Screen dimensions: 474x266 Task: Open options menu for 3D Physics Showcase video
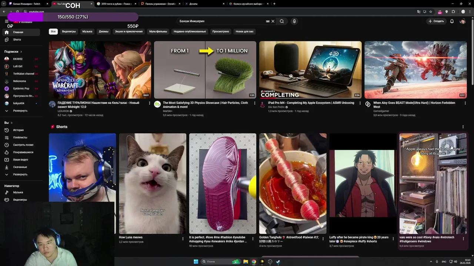(255, 103)
